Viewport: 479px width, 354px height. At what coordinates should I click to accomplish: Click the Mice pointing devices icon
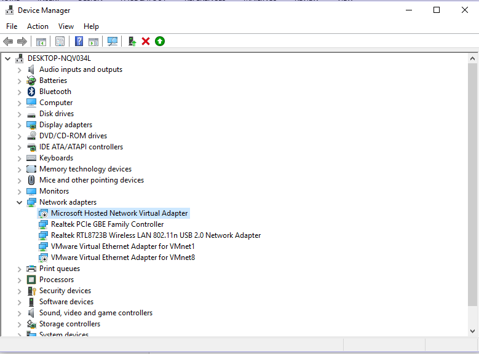(x=31, y=180)
